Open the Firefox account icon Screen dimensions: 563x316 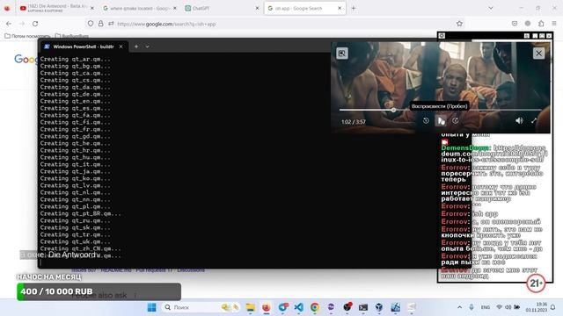(x=528, y=24)
